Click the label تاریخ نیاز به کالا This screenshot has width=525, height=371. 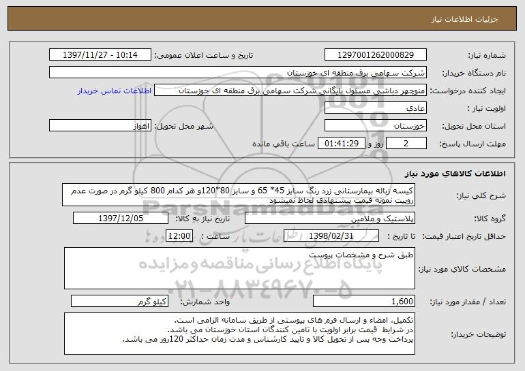[x=203, y=219]
